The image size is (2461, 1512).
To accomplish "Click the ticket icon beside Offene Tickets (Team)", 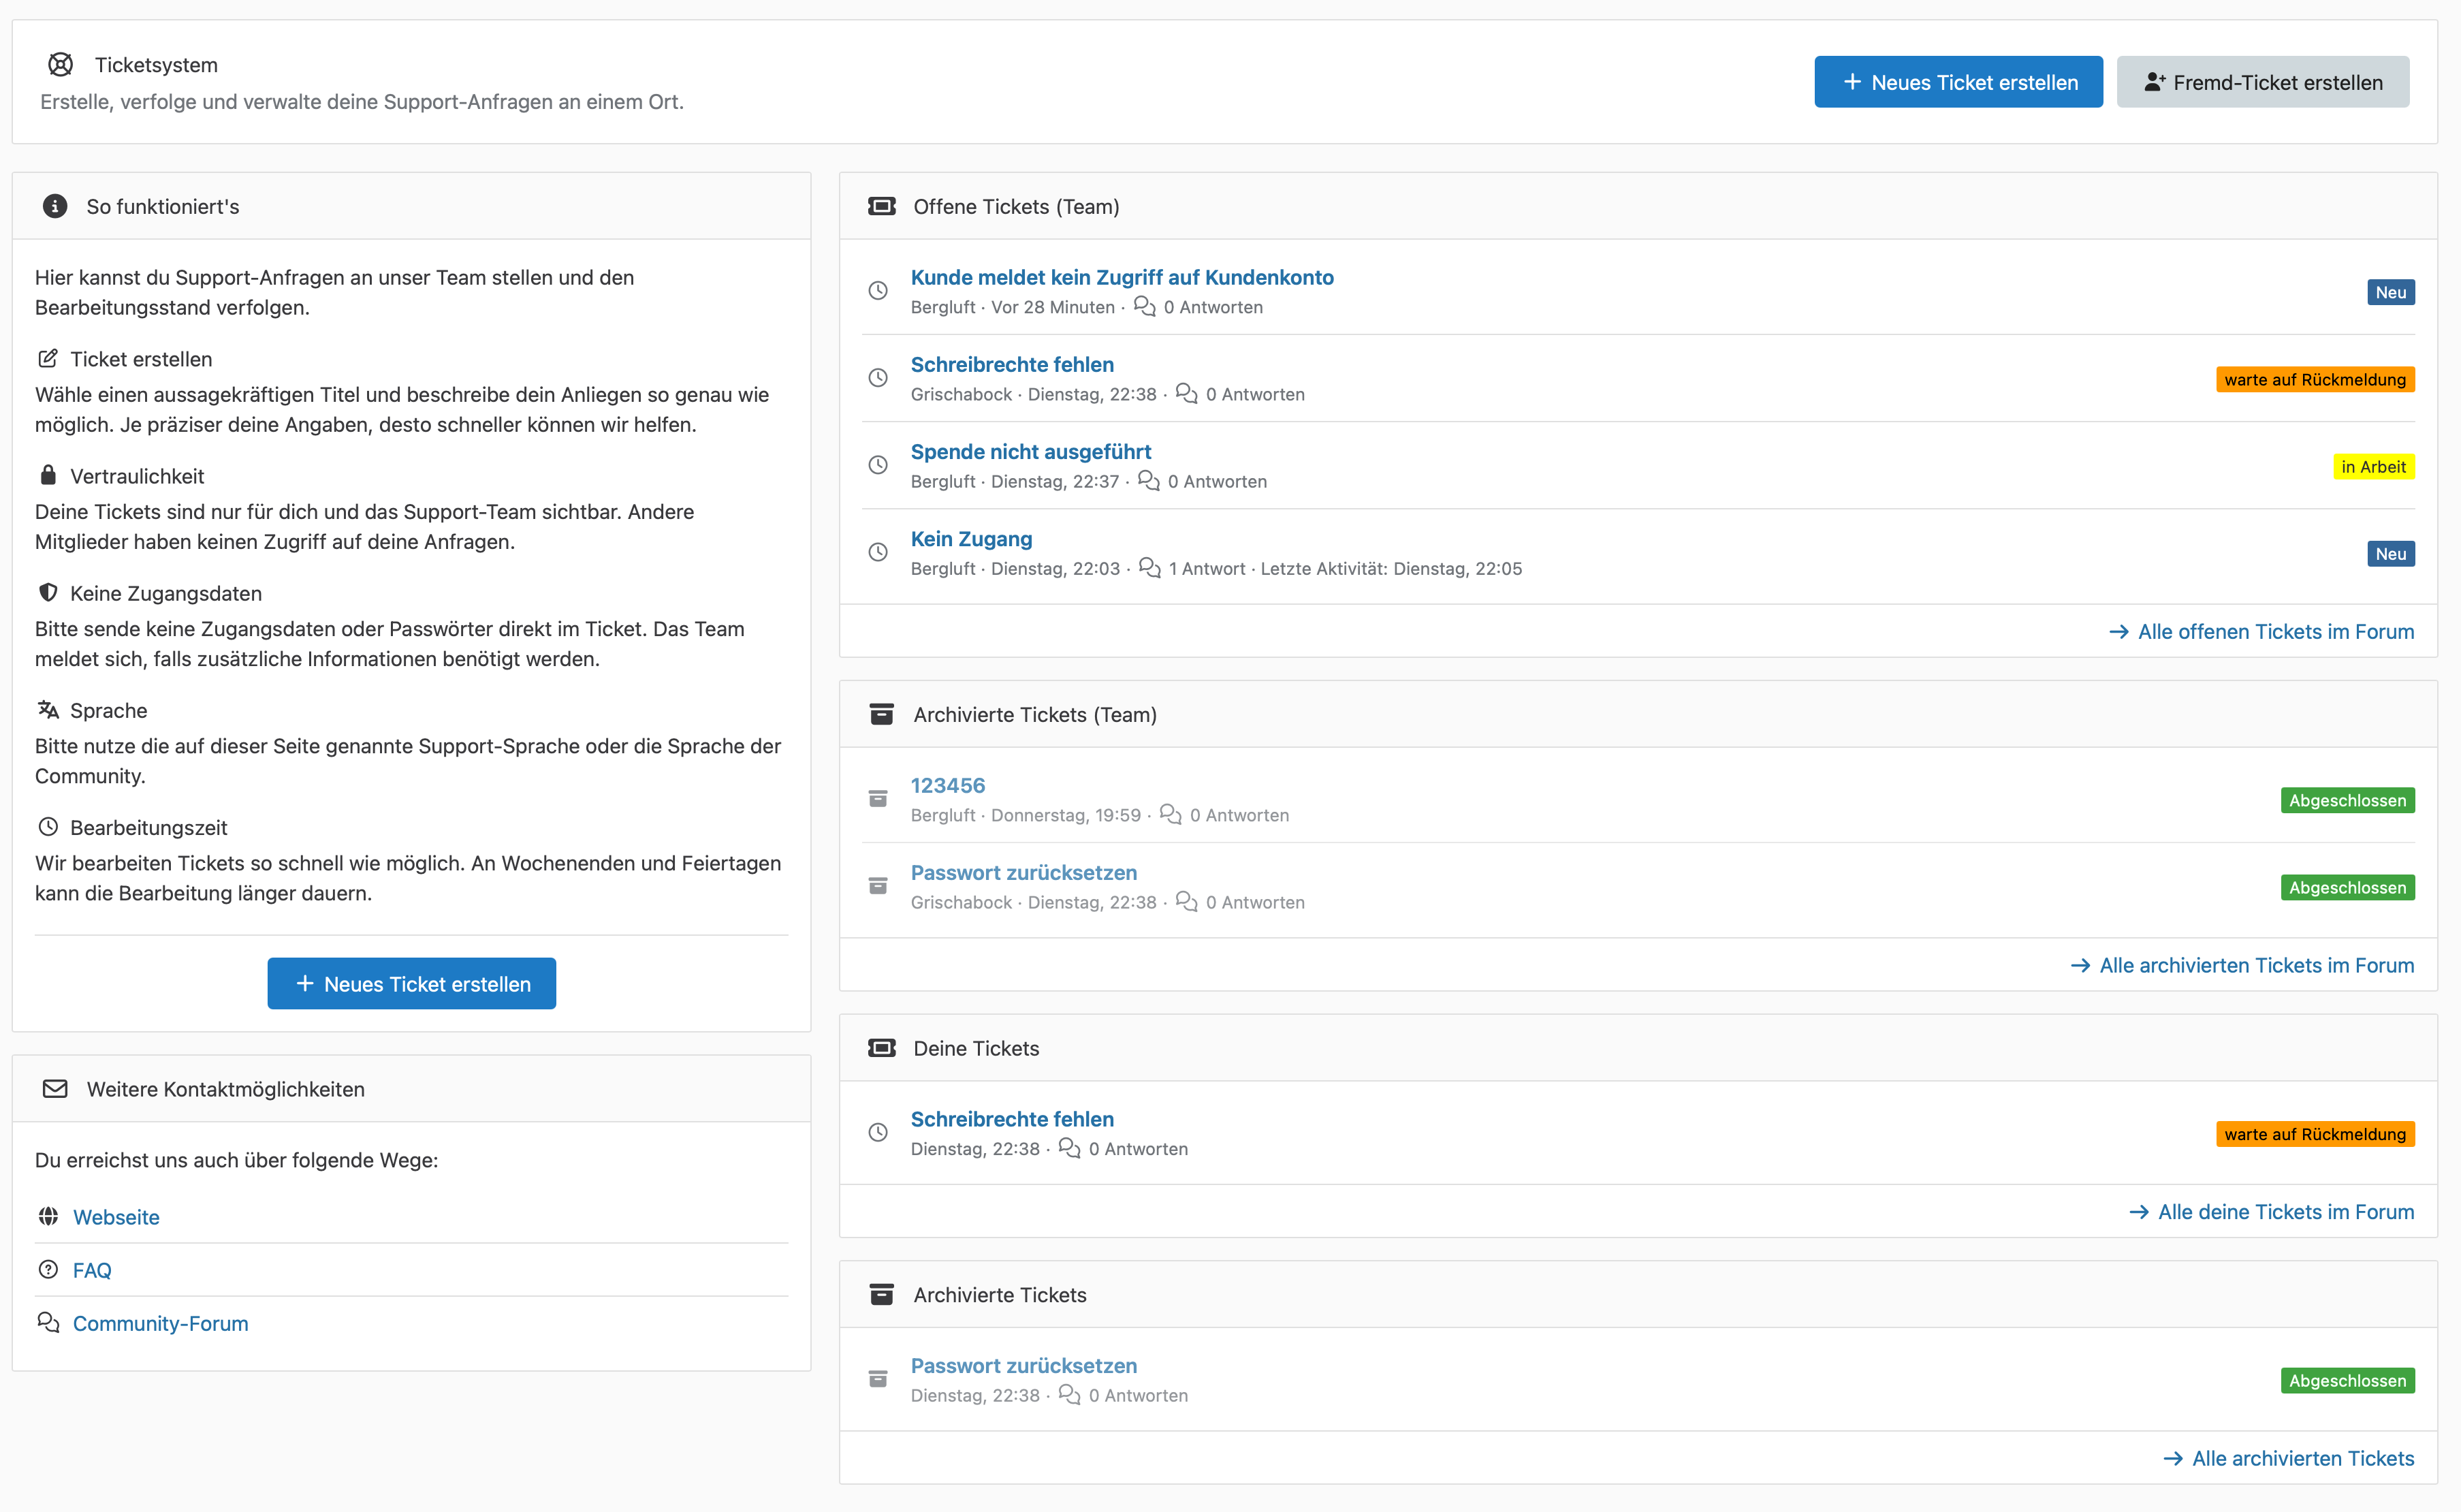I will pyautogui.click(x=882, y=206).
